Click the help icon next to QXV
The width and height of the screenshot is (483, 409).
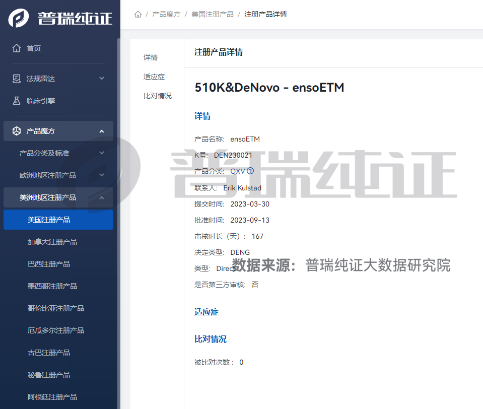(x=250, y=171)
